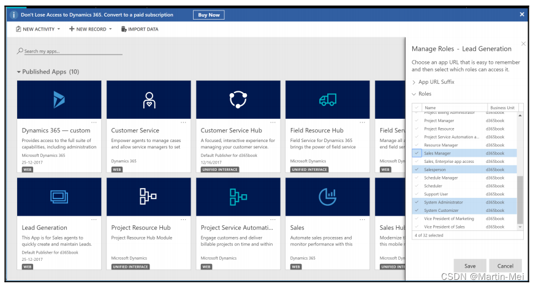533x286 pixels.
Task: Click the Field Resource Hub truck icon
Action: click(328, 100)
